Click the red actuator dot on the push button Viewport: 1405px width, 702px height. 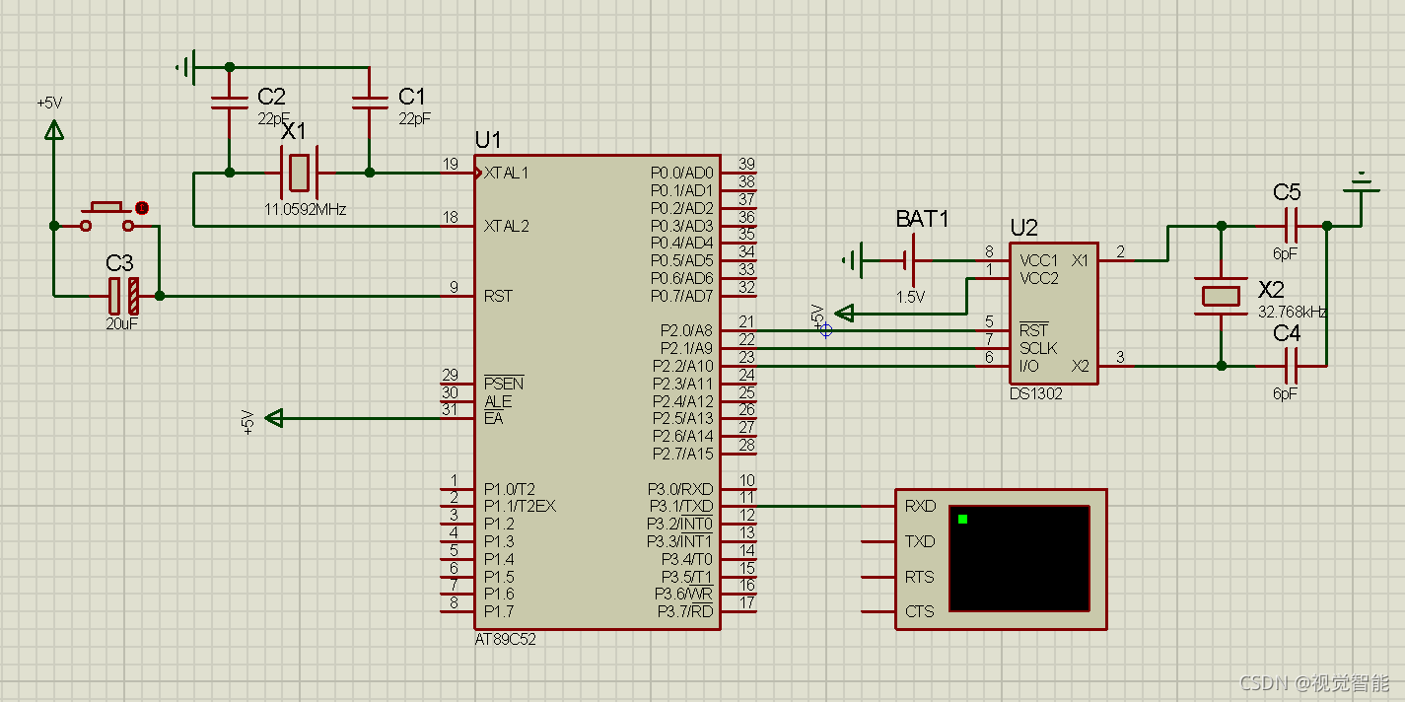click(142, 208)
